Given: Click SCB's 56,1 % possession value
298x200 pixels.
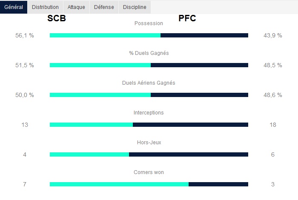Looking at the screenshot, I should tap(25, 36).
